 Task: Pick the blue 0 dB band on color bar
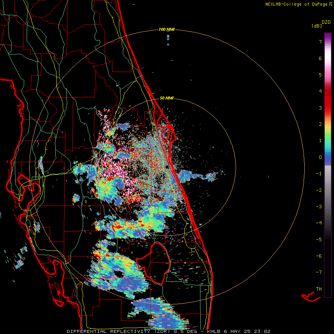(x=328, y=158)
